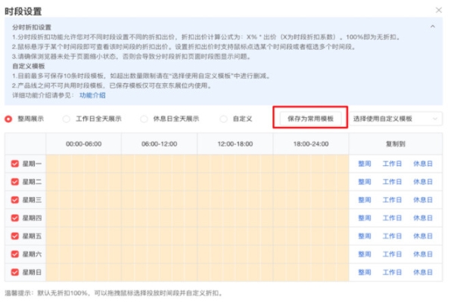Click the 18:00-24:00 column header

[x=310, y=143]
